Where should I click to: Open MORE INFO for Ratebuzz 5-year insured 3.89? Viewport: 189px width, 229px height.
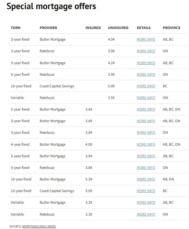[x=146, y=168]
